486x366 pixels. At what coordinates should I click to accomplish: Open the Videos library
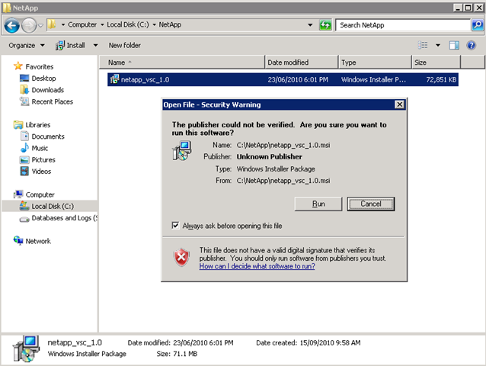point(41,172)
